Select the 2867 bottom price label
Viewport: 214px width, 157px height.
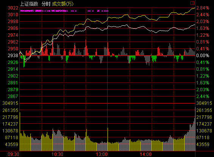click(13, 96)
